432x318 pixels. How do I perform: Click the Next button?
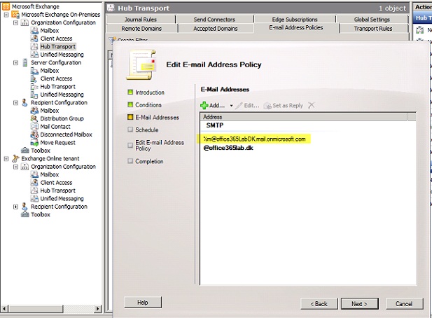(360, 304)
